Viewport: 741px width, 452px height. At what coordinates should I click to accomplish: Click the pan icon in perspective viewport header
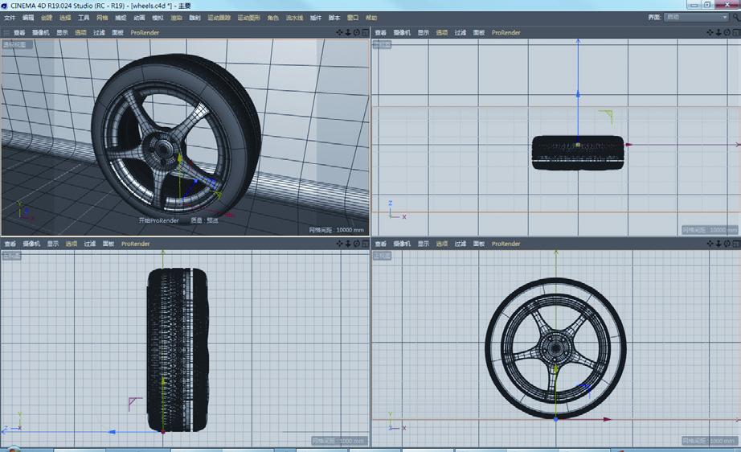(340, 33)
